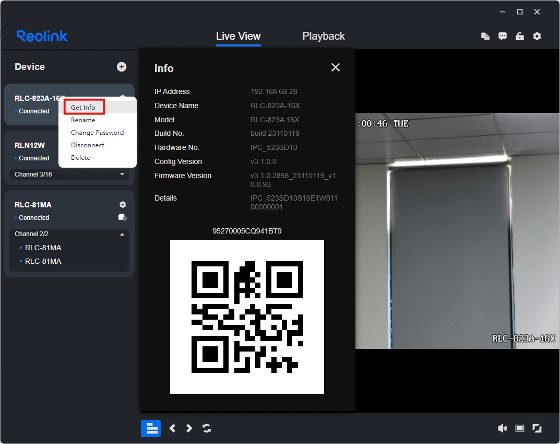560x444 pixels.
Task: Click the build 23110119 value
Action: pos(275,133)
